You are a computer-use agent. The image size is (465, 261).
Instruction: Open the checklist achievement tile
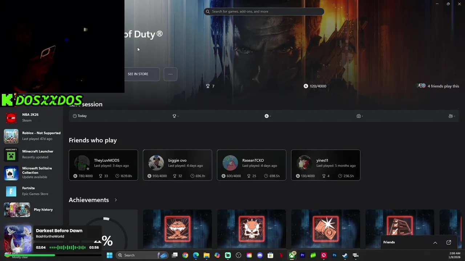400,229
